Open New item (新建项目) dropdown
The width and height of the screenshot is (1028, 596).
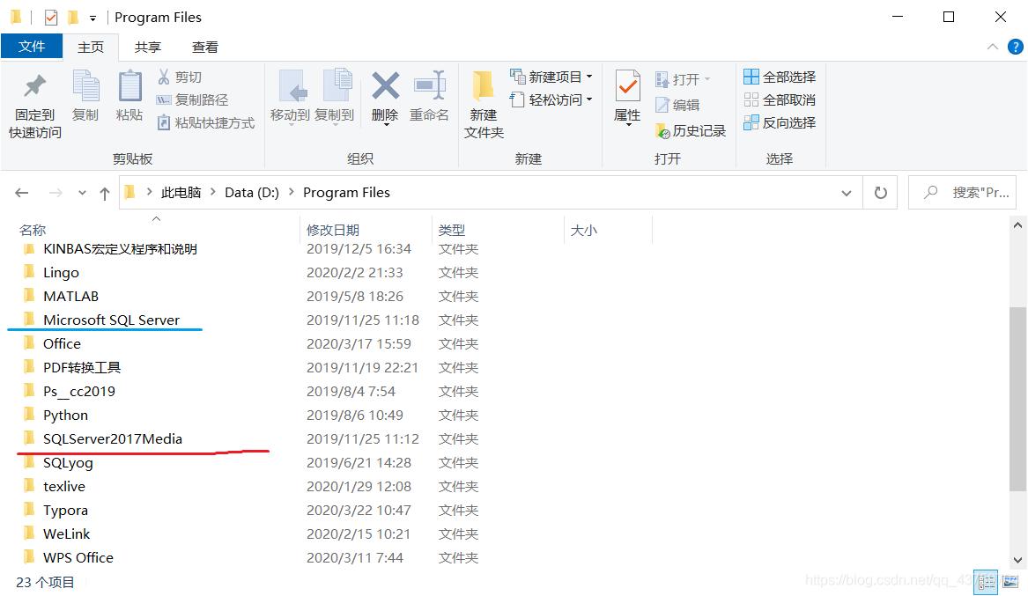pos(551,77)
